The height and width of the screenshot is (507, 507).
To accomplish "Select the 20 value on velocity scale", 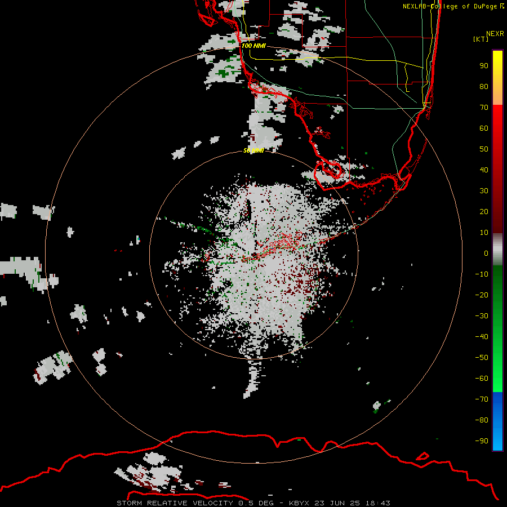I will pos(484,212).
